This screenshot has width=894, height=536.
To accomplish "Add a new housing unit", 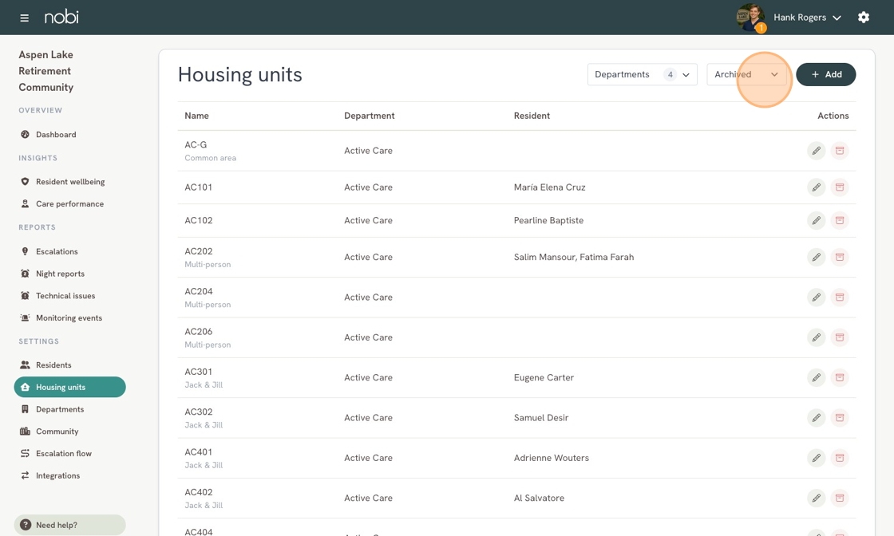I will (825, 75).
